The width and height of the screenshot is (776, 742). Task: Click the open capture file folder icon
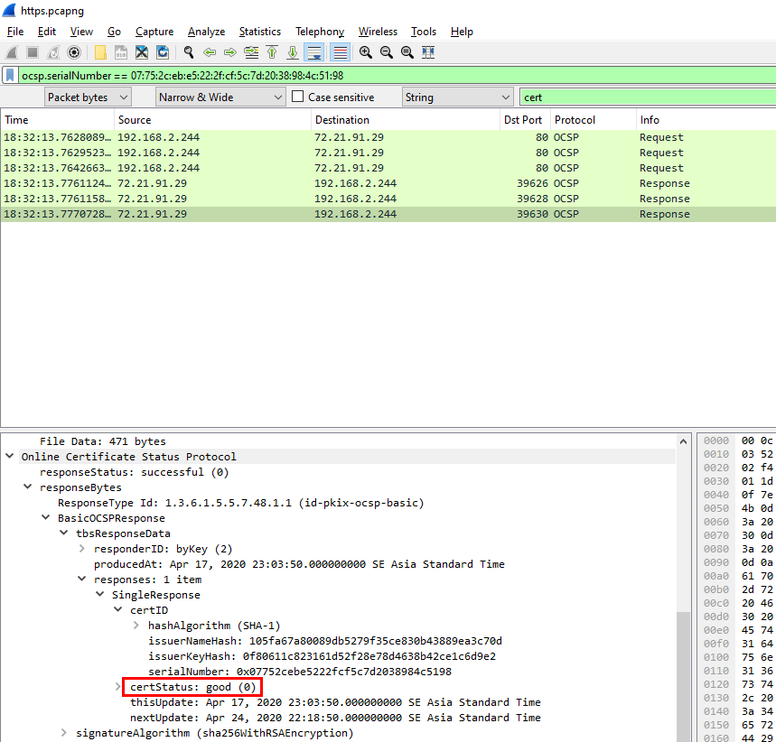100,52
